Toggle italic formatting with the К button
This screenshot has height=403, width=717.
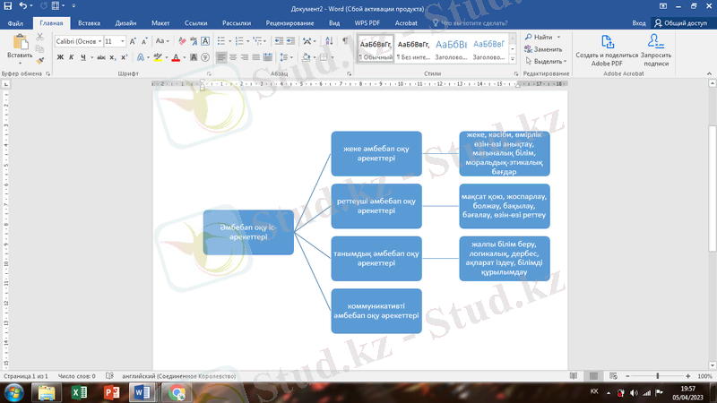(72, 57)
